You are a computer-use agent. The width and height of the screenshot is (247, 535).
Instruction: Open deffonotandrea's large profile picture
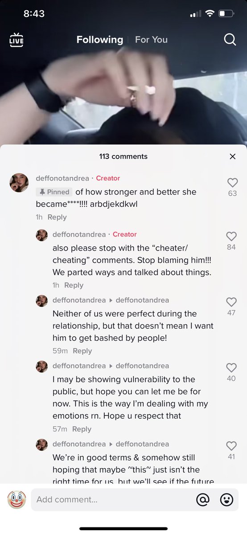[19, 183]
